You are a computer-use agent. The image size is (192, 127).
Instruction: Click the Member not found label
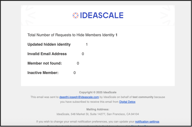[x=44, y=63]
